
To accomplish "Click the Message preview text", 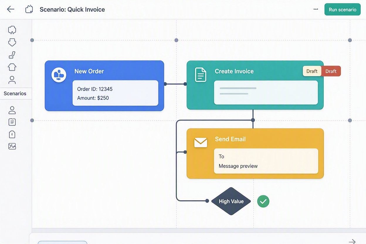I will pos(238,166).
